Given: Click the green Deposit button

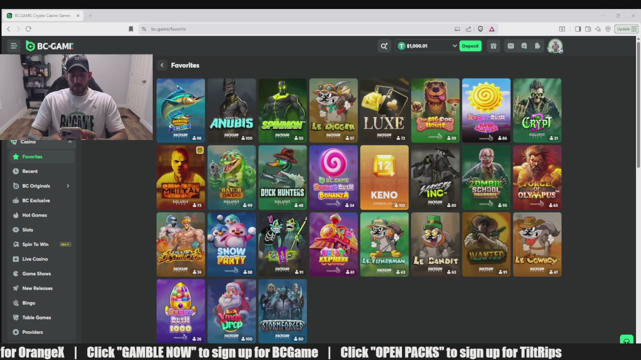Looking at the screenshot, I should [x=470, y=46].
